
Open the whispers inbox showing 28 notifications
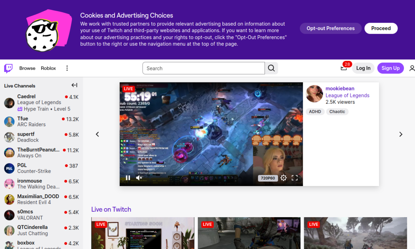click(343, 67)
